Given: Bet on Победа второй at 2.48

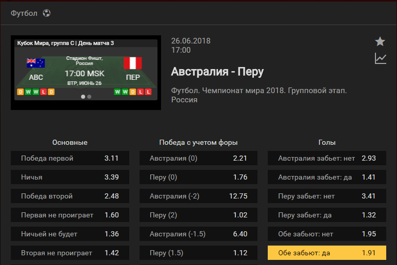Looking at the screenshot, I should pyautogui.click(x=70, y=196).
